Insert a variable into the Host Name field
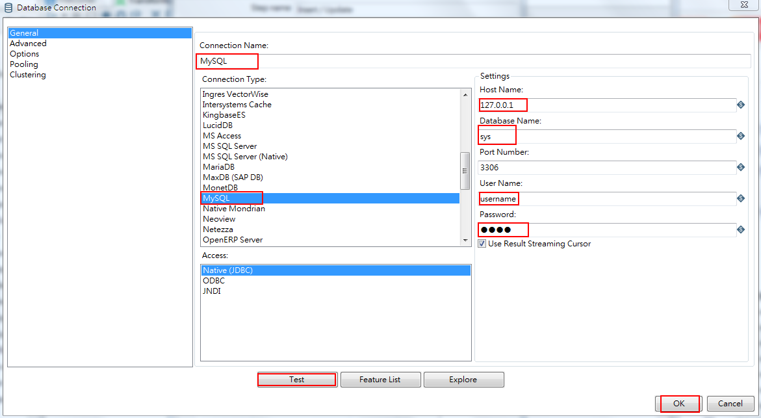The width and height of the screenshot is (761, 418). tap(741, 105)
